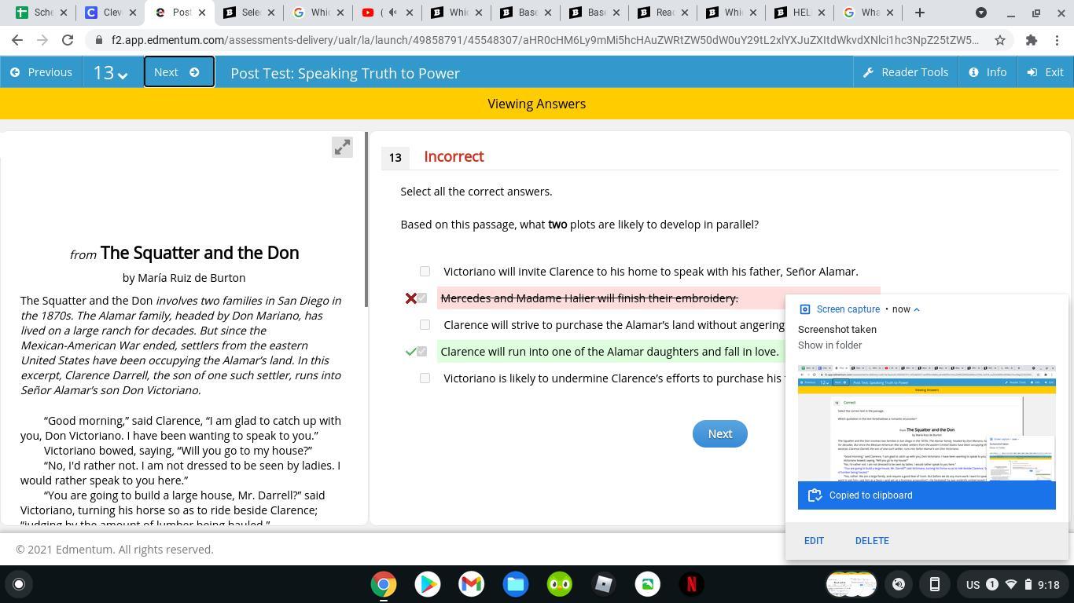Close the active Post Test tab
This screenshot has width=1074, height=603.
202,13
